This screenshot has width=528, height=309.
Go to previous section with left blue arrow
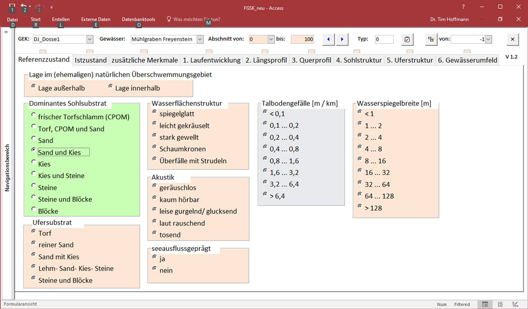[x=328, y=39]
